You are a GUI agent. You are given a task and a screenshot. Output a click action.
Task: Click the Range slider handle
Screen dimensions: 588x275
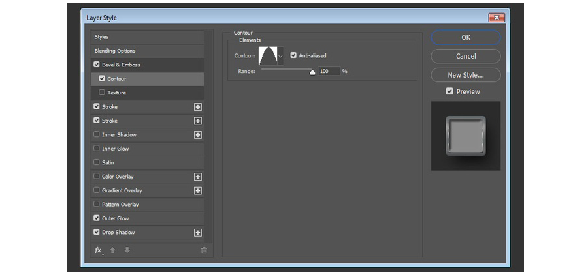(312, 72)
